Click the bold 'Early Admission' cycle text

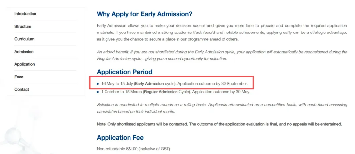point(149,84)
